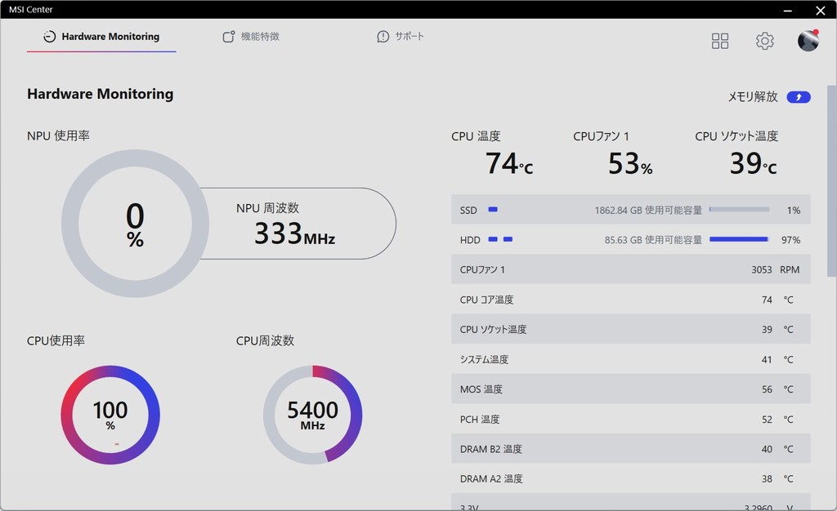The height and width of the screenshot is (511, 837).
Task: Select the CPUファン 1 3053 RPM row
Action: [631, 269]
